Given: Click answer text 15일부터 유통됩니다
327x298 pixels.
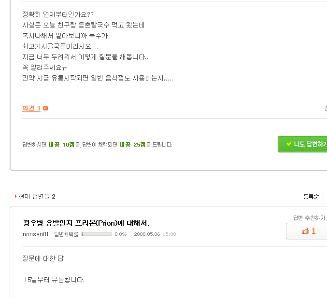Looking at the screenshot, I should tap(54, 280).
